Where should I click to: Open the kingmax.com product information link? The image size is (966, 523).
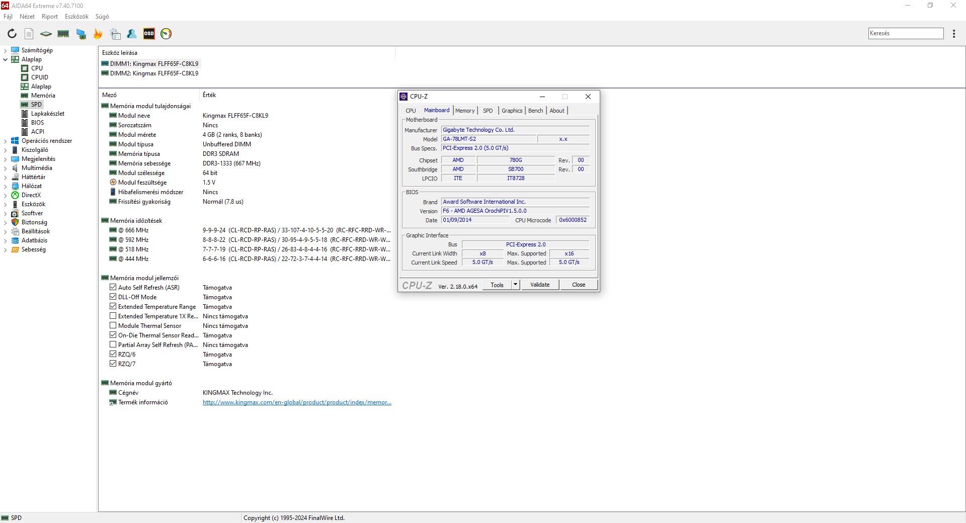297,402
